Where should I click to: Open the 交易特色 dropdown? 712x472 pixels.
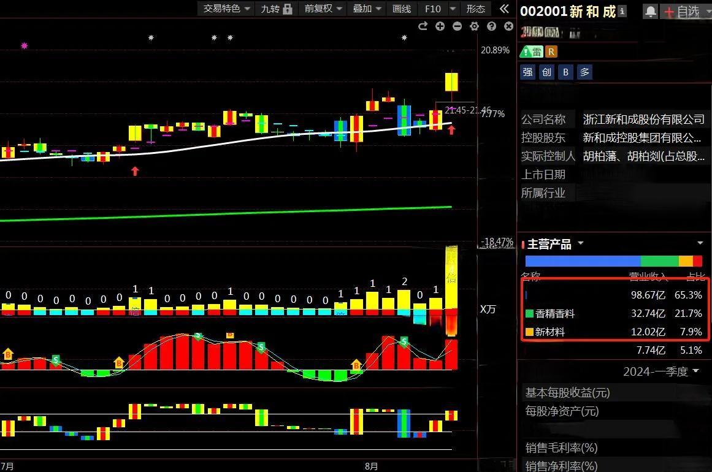coord(227,9)
